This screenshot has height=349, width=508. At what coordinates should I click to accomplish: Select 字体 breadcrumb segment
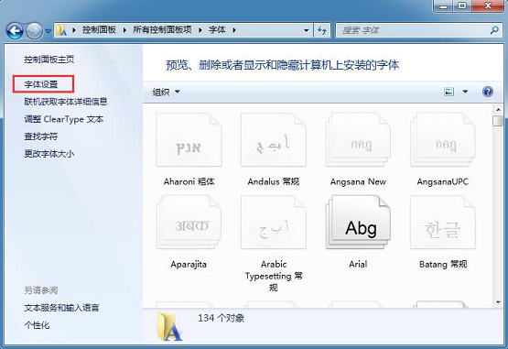coord(217,30)
